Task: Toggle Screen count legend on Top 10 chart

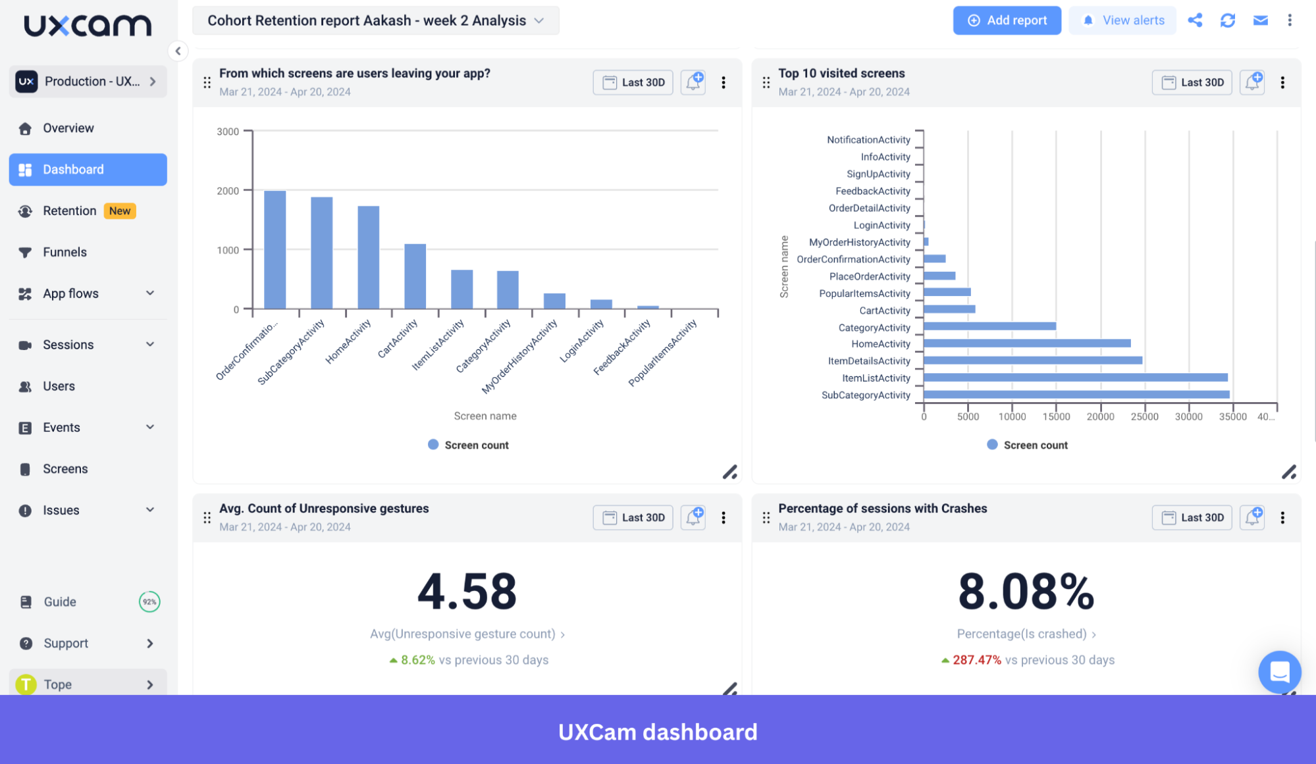Action: 1026,444
